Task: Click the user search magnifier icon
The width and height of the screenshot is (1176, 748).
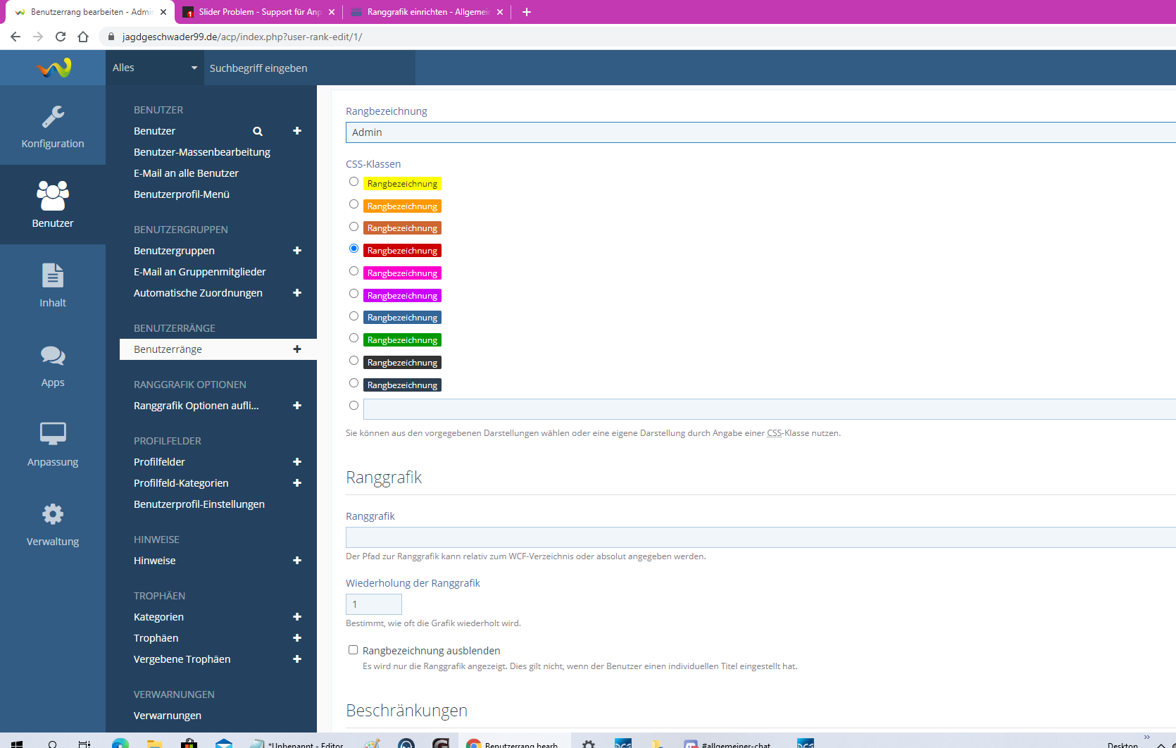Action: (258, 131)
